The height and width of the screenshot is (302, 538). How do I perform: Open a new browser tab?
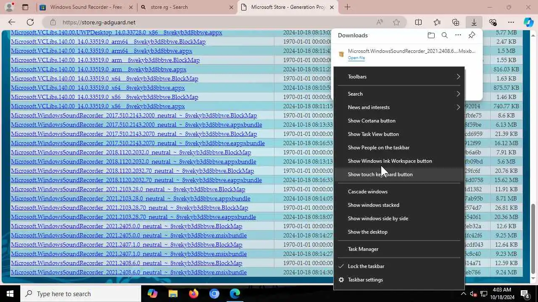(347, 7)
